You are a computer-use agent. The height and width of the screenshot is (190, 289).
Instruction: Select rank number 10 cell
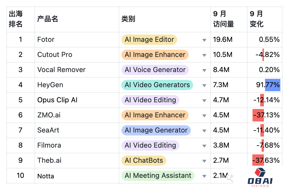point(21,176)
